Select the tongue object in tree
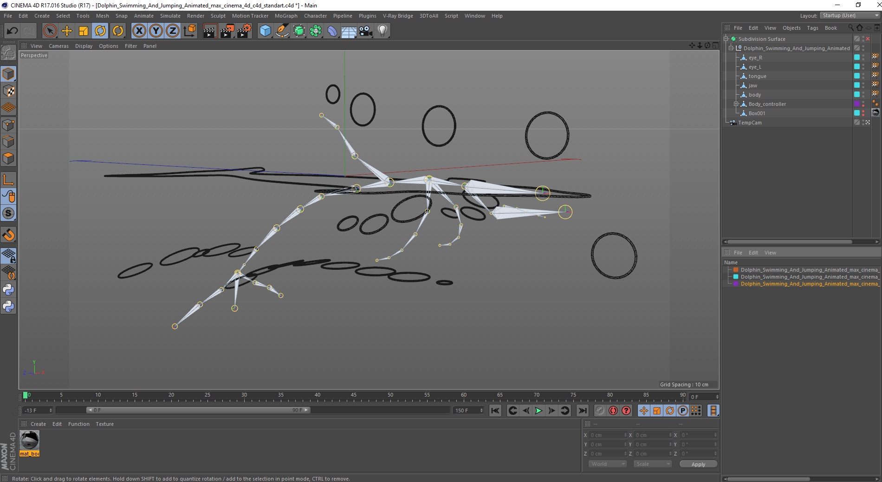 point(757,76)
